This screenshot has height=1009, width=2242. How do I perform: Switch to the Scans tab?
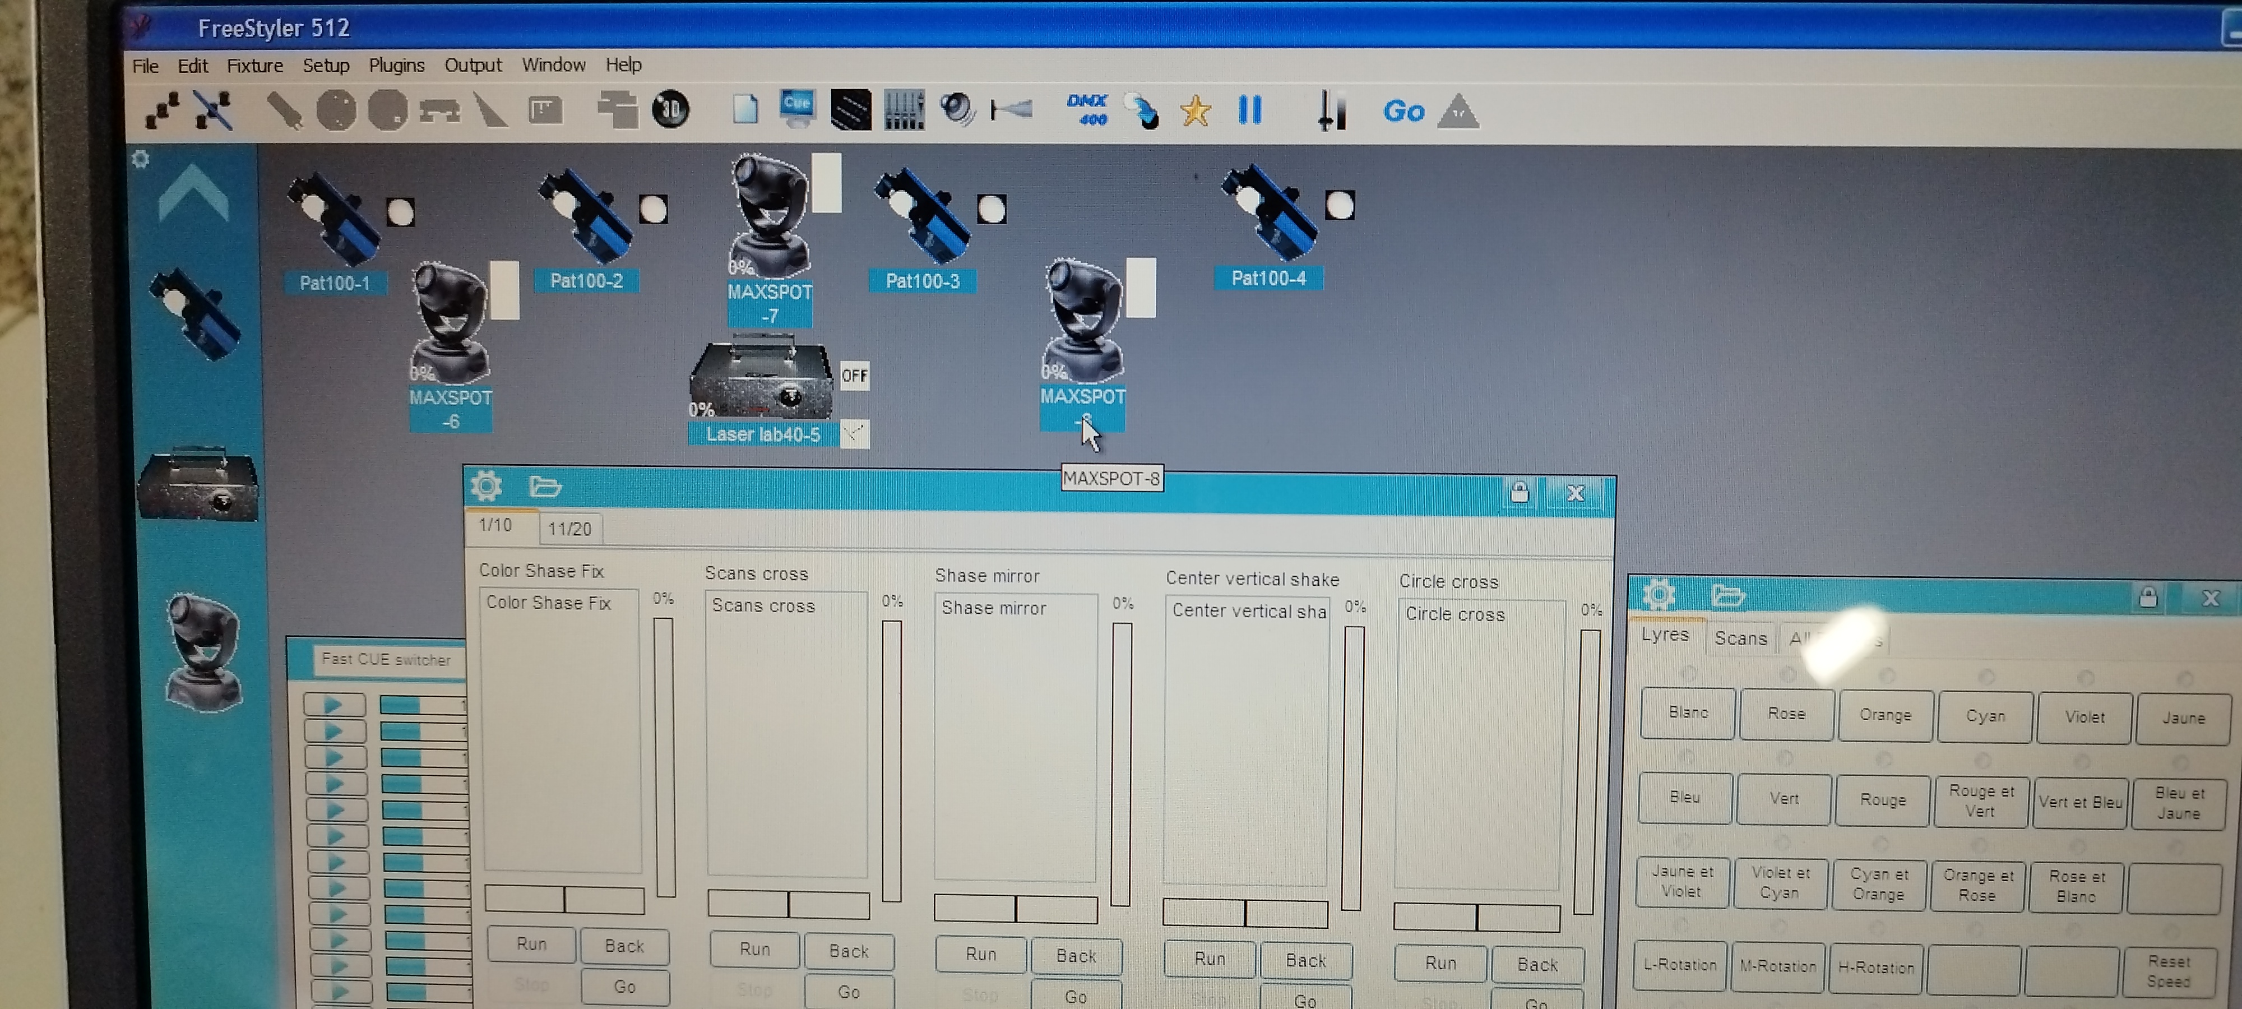coord(1740,638)
